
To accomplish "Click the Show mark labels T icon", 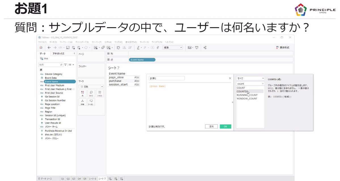I will (152, 48).
